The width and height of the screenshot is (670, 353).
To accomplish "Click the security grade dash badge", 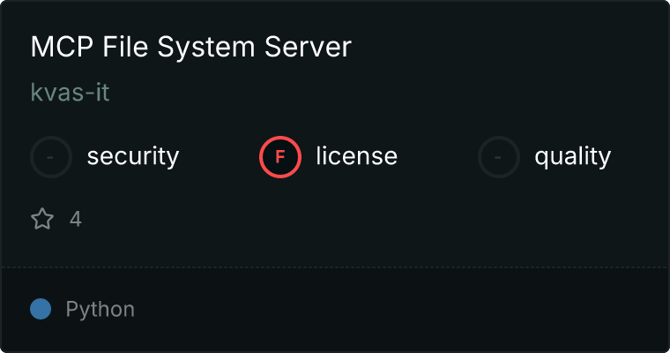I will tap(51, 157).
